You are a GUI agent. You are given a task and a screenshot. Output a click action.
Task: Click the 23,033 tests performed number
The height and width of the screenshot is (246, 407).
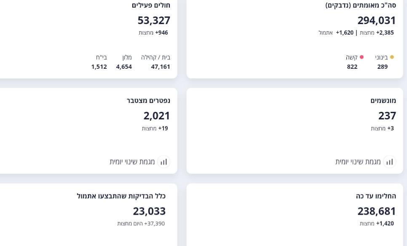pos(149,211)
